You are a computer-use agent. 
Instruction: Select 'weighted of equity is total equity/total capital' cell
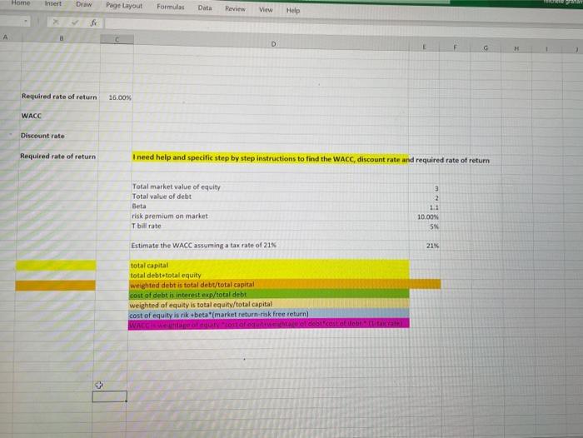pyautogui.click(x=269, y=304)
